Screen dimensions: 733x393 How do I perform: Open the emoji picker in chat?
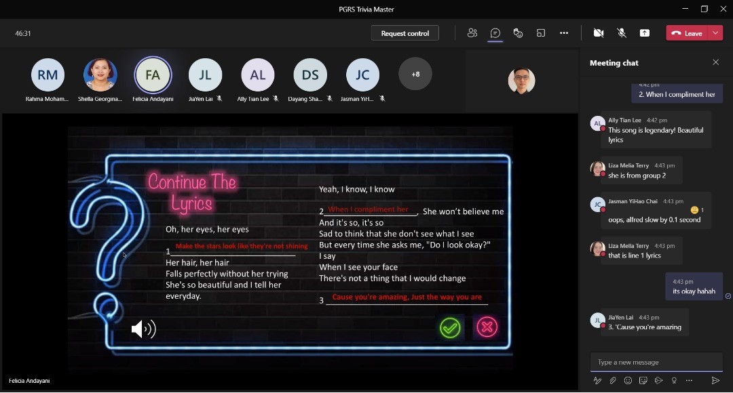pyautogui.click(x=628, y=381)
